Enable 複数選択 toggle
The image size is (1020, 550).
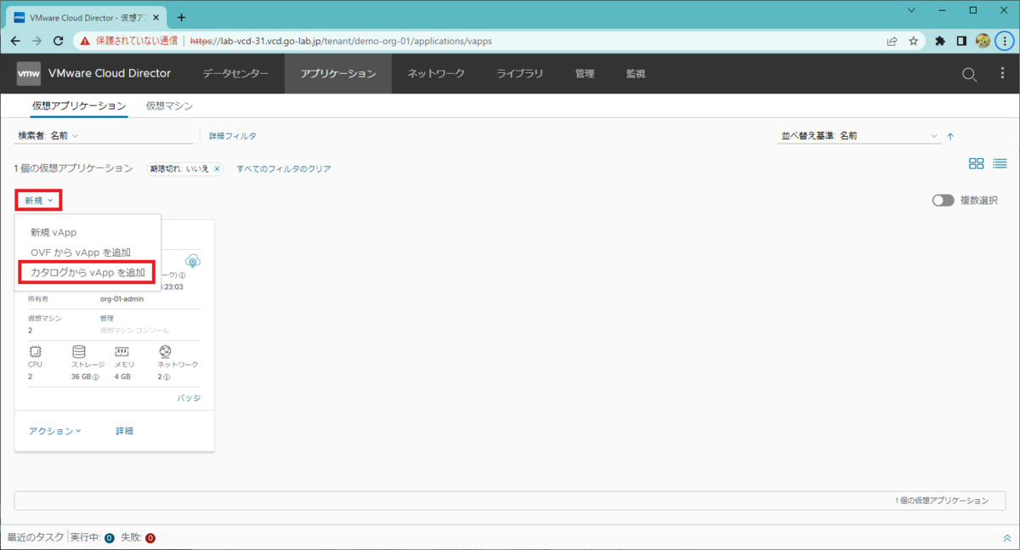click(x=943, y=201)
